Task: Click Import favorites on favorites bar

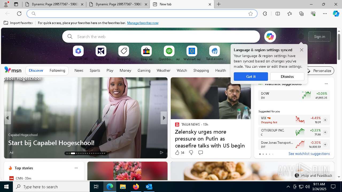Action: 18,23
